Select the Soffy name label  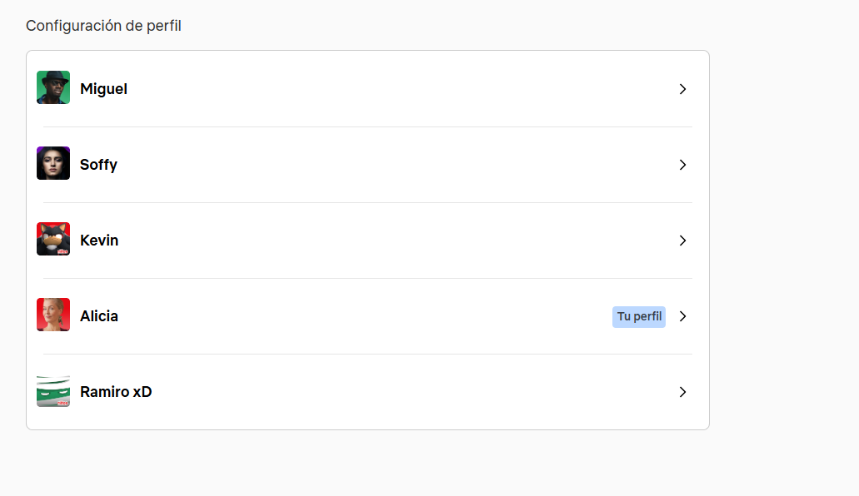pyautogui.click(x=98, y=165)
